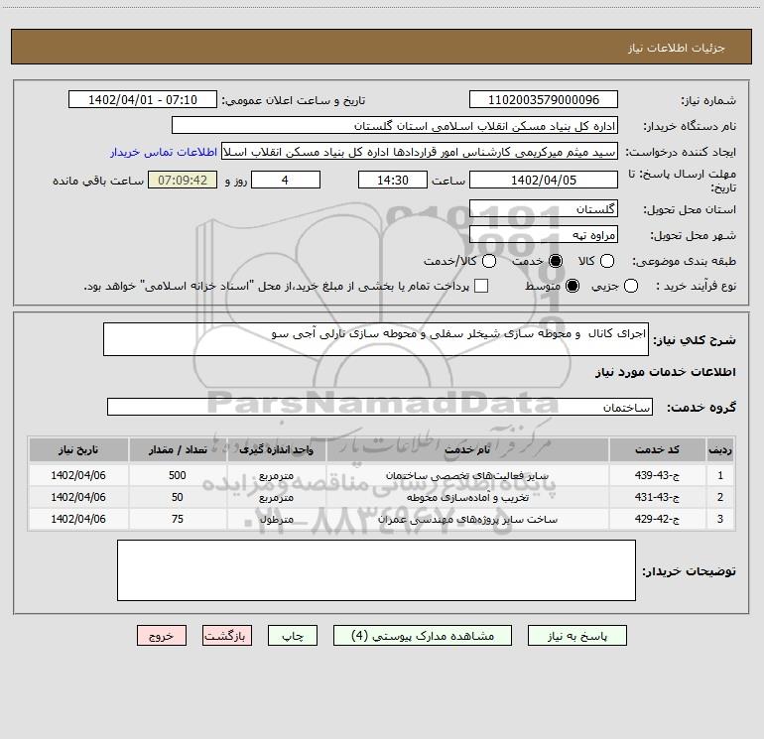Click the کد خدمت column header
Viewport: 764px width, 739px height.
click(x=657, y=449)
